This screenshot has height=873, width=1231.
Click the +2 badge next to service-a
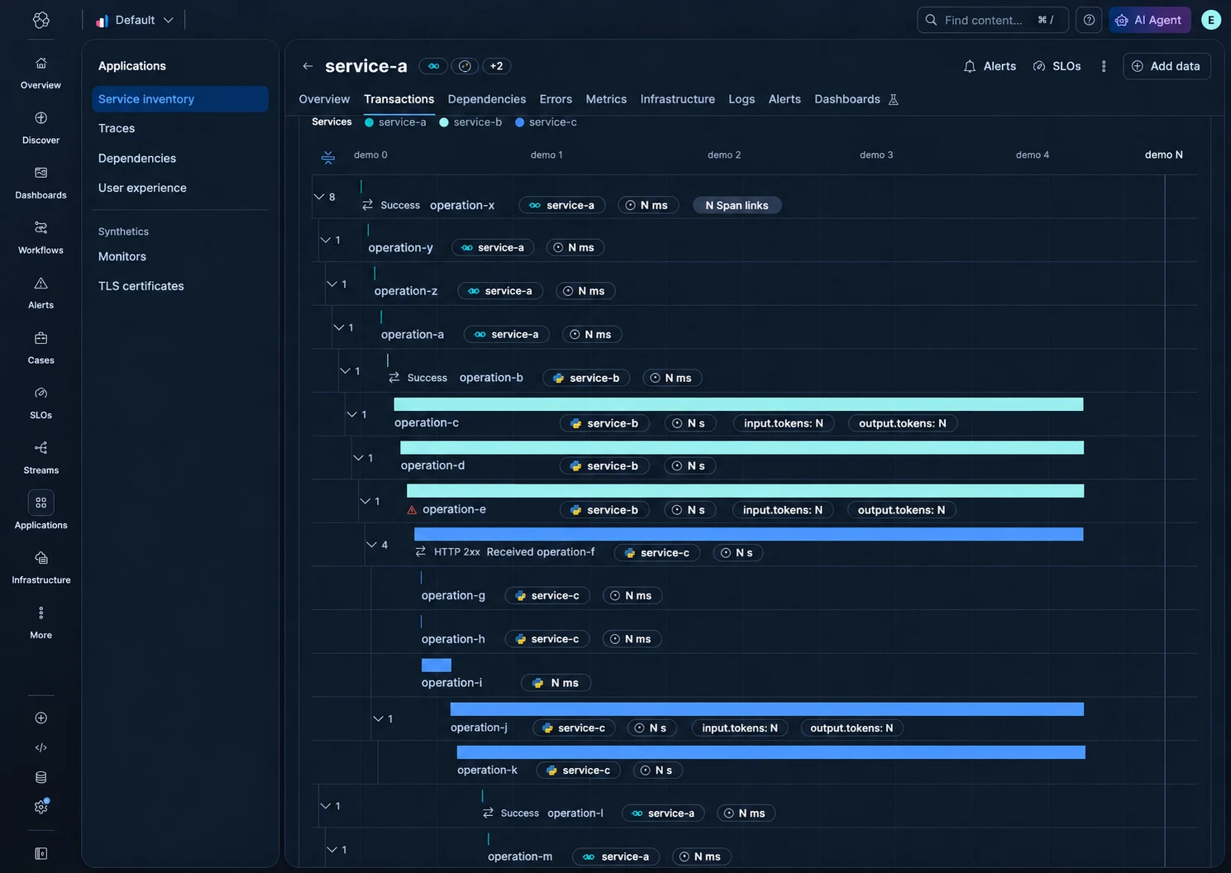point(496,66)
